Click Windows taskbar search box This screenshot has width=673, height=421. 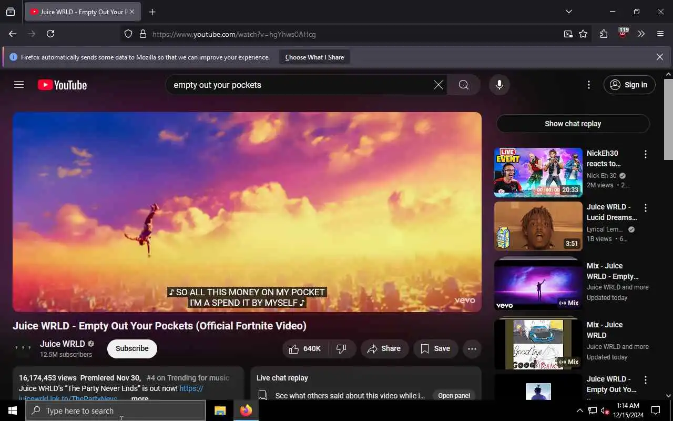coord(116,410)
